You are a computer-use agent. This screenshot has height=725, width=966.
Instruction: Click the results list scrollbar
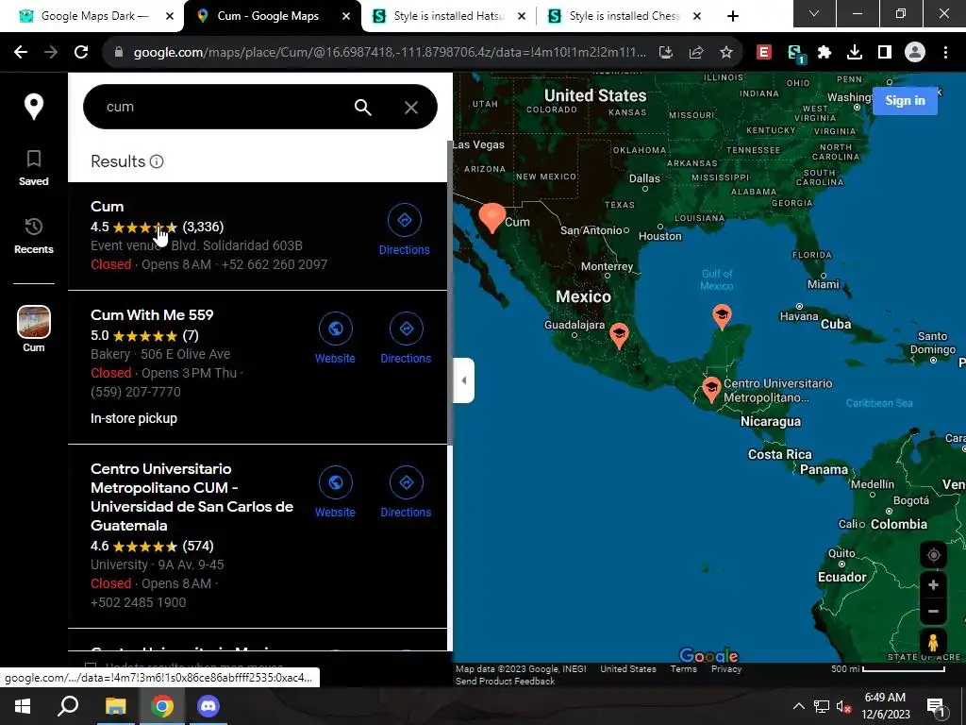click(x=450, y=293)
